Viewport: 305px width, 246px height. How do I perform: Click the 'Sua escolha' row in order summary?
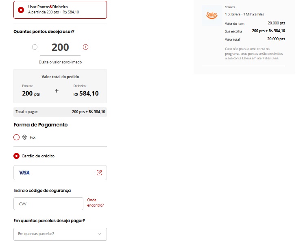(x=255, y=31)
